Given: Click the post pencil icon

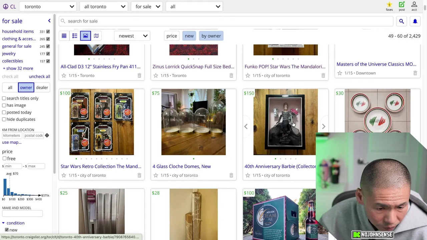Looking at the screenshot, I should [x=402, y=6].
